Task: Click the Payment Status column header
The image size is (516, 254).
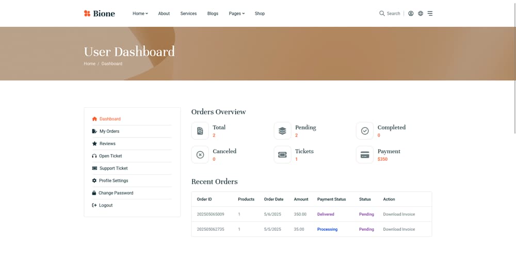Action: pos(331,199)
